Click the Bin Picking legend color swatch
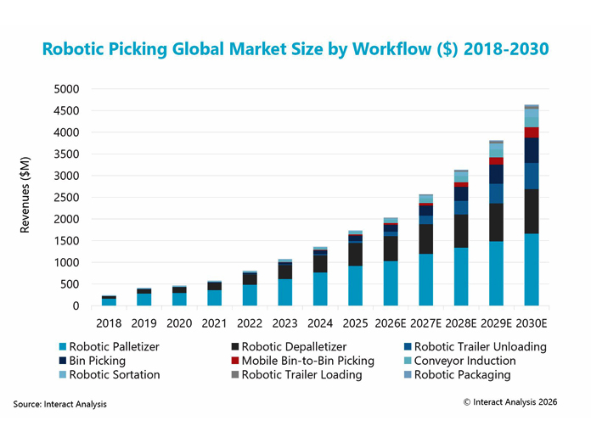The image size is (591, 443). click(x=63, y=361)
